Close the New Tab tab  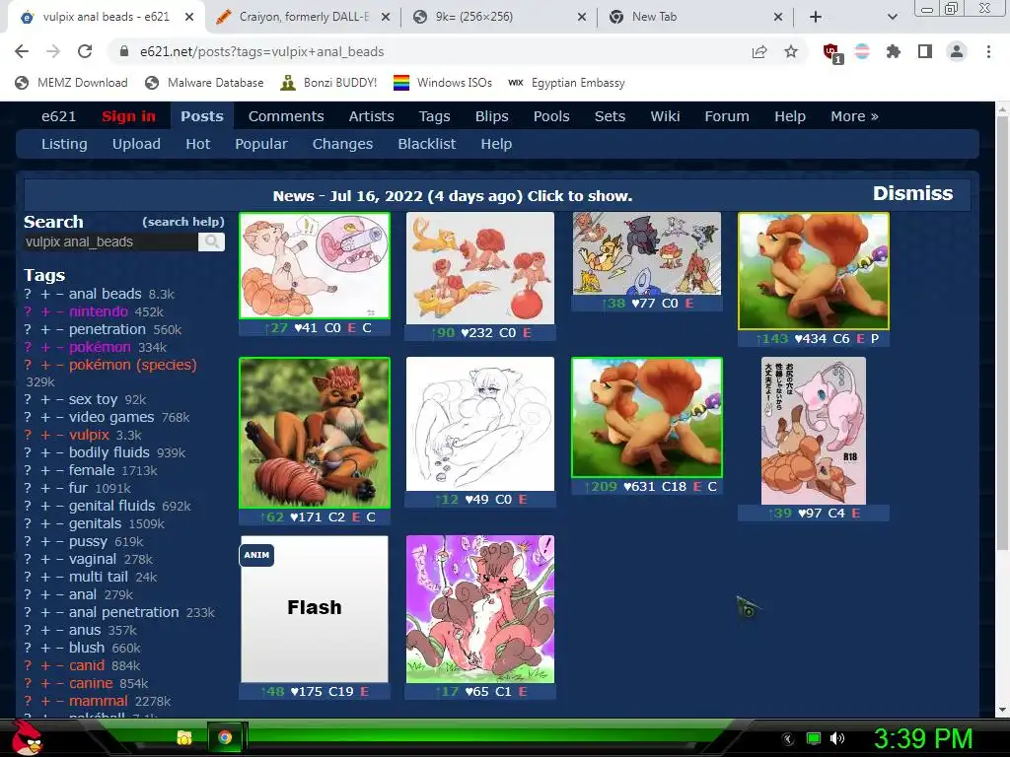coord(778,18)
